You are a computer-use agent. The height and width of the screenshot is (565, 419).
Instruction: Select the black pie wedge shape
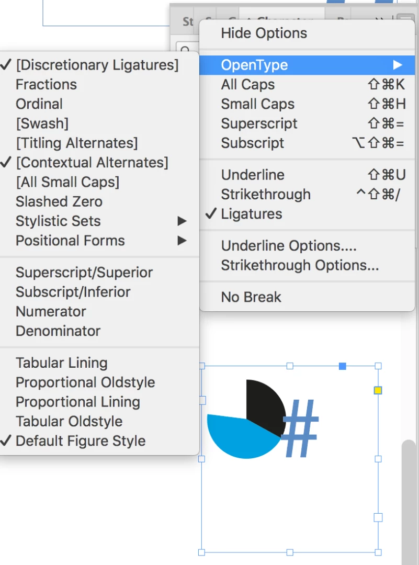click(263, 403)
